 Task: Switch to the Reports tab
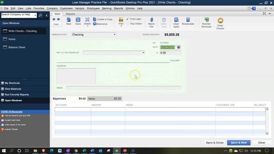point(70,14)
